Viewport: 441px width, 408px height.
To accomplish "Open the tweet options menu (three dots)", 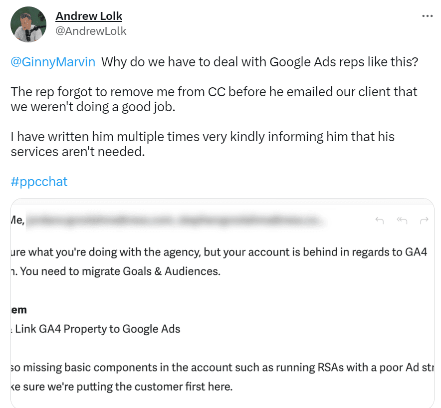I will pyautogui.click(x=428, y=15).
